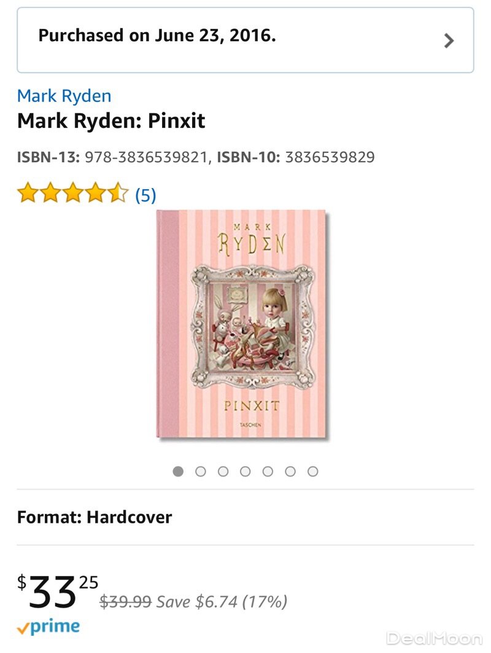
Task: Select the second image carousel dot
Action: tap(201, 472)
